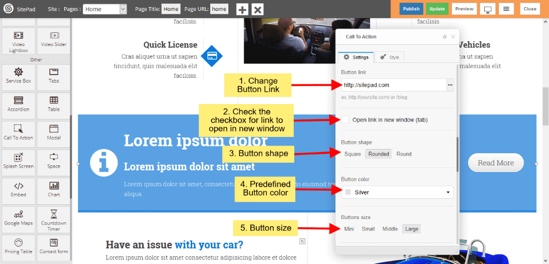Click the settings panel vertical scrollbar

coord(457,154)
